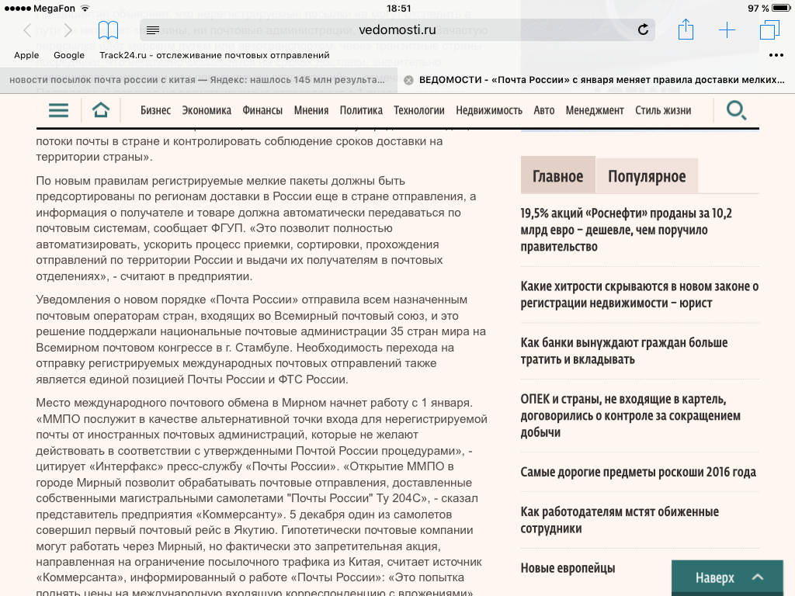Viewport: 795px width, 596px height.
Task: Open the Vedomosti hamburger menu
Action: point(58,110)
